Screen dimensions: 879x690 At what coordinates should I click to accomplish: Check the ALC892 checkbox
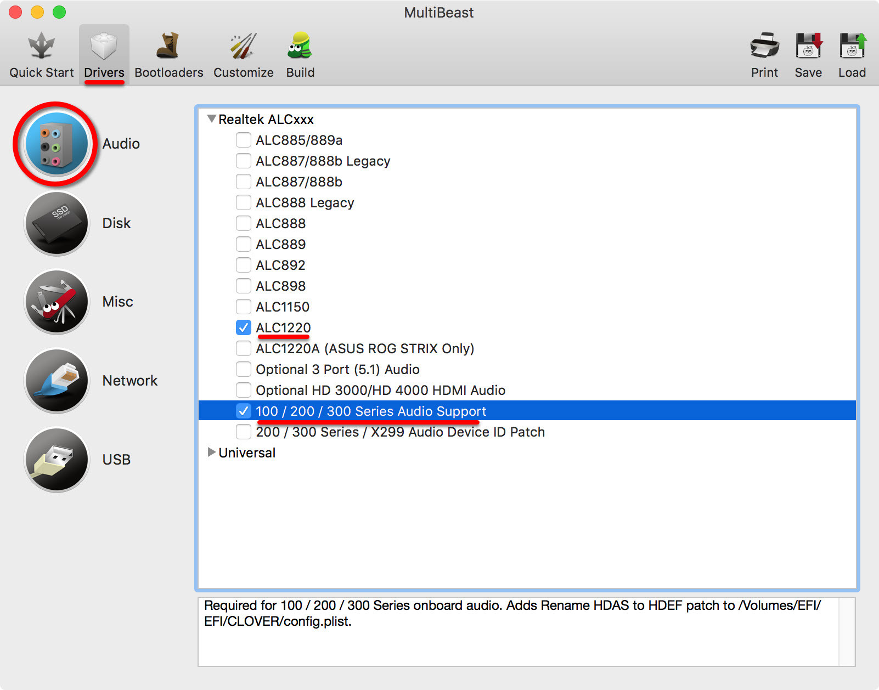pos(243,265)
